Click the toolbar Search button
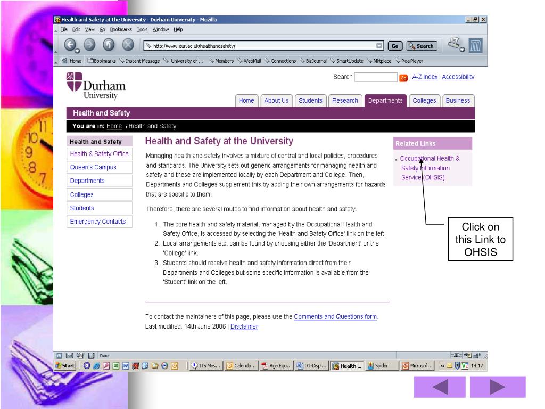 (x=422, y=46)
